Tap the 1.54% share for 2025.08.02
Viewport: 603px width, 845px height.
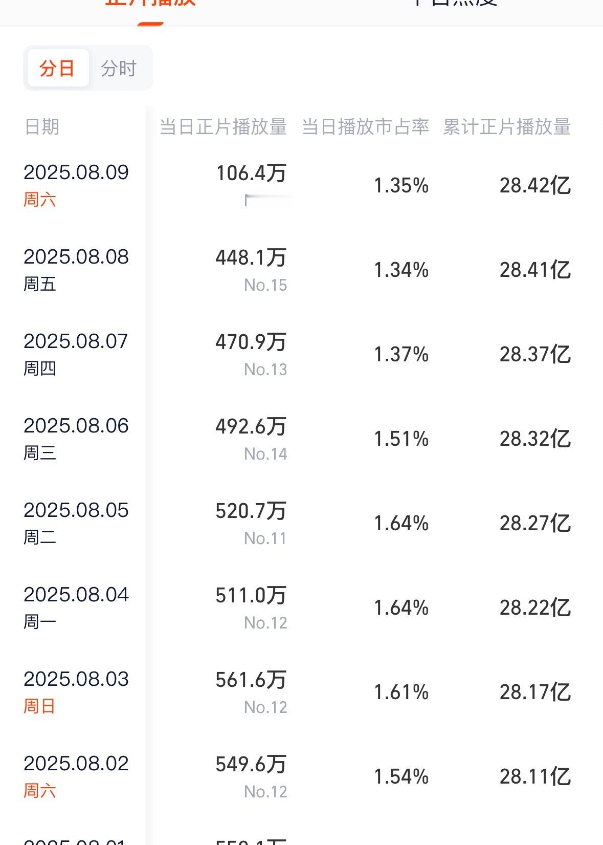click(x=401, y=776)
